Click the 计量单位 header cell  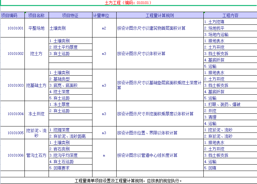tap(104, 15)
